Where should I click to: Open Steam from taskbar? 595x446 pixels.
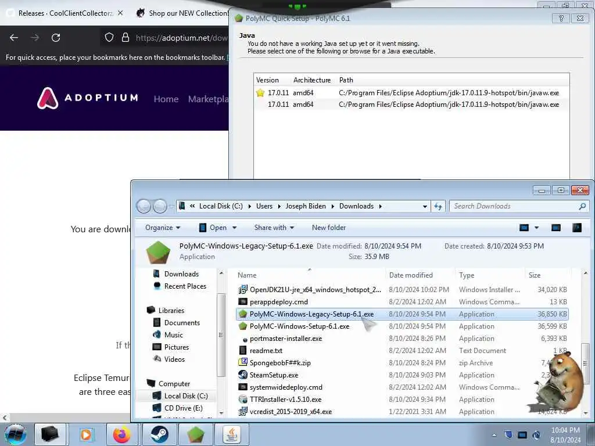click(160, 434)
